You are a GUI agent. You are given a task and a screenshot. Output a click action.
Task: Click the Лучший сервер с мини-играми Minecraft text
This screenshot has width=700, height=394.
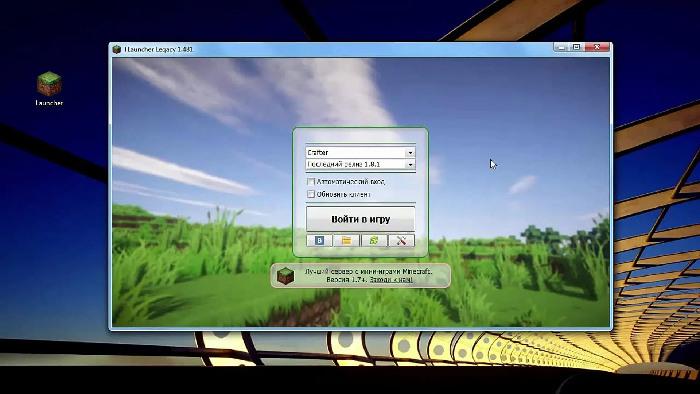point(368,271)
